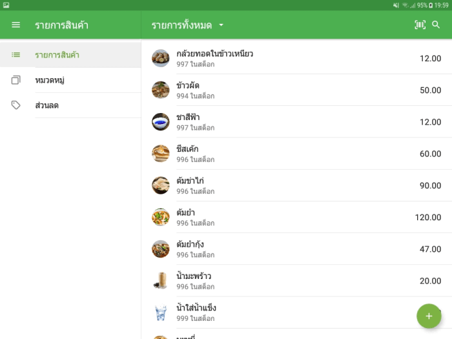
Task: Select the น้ำใส่น้ำแข็ง item name
Action: pos(196,307)
